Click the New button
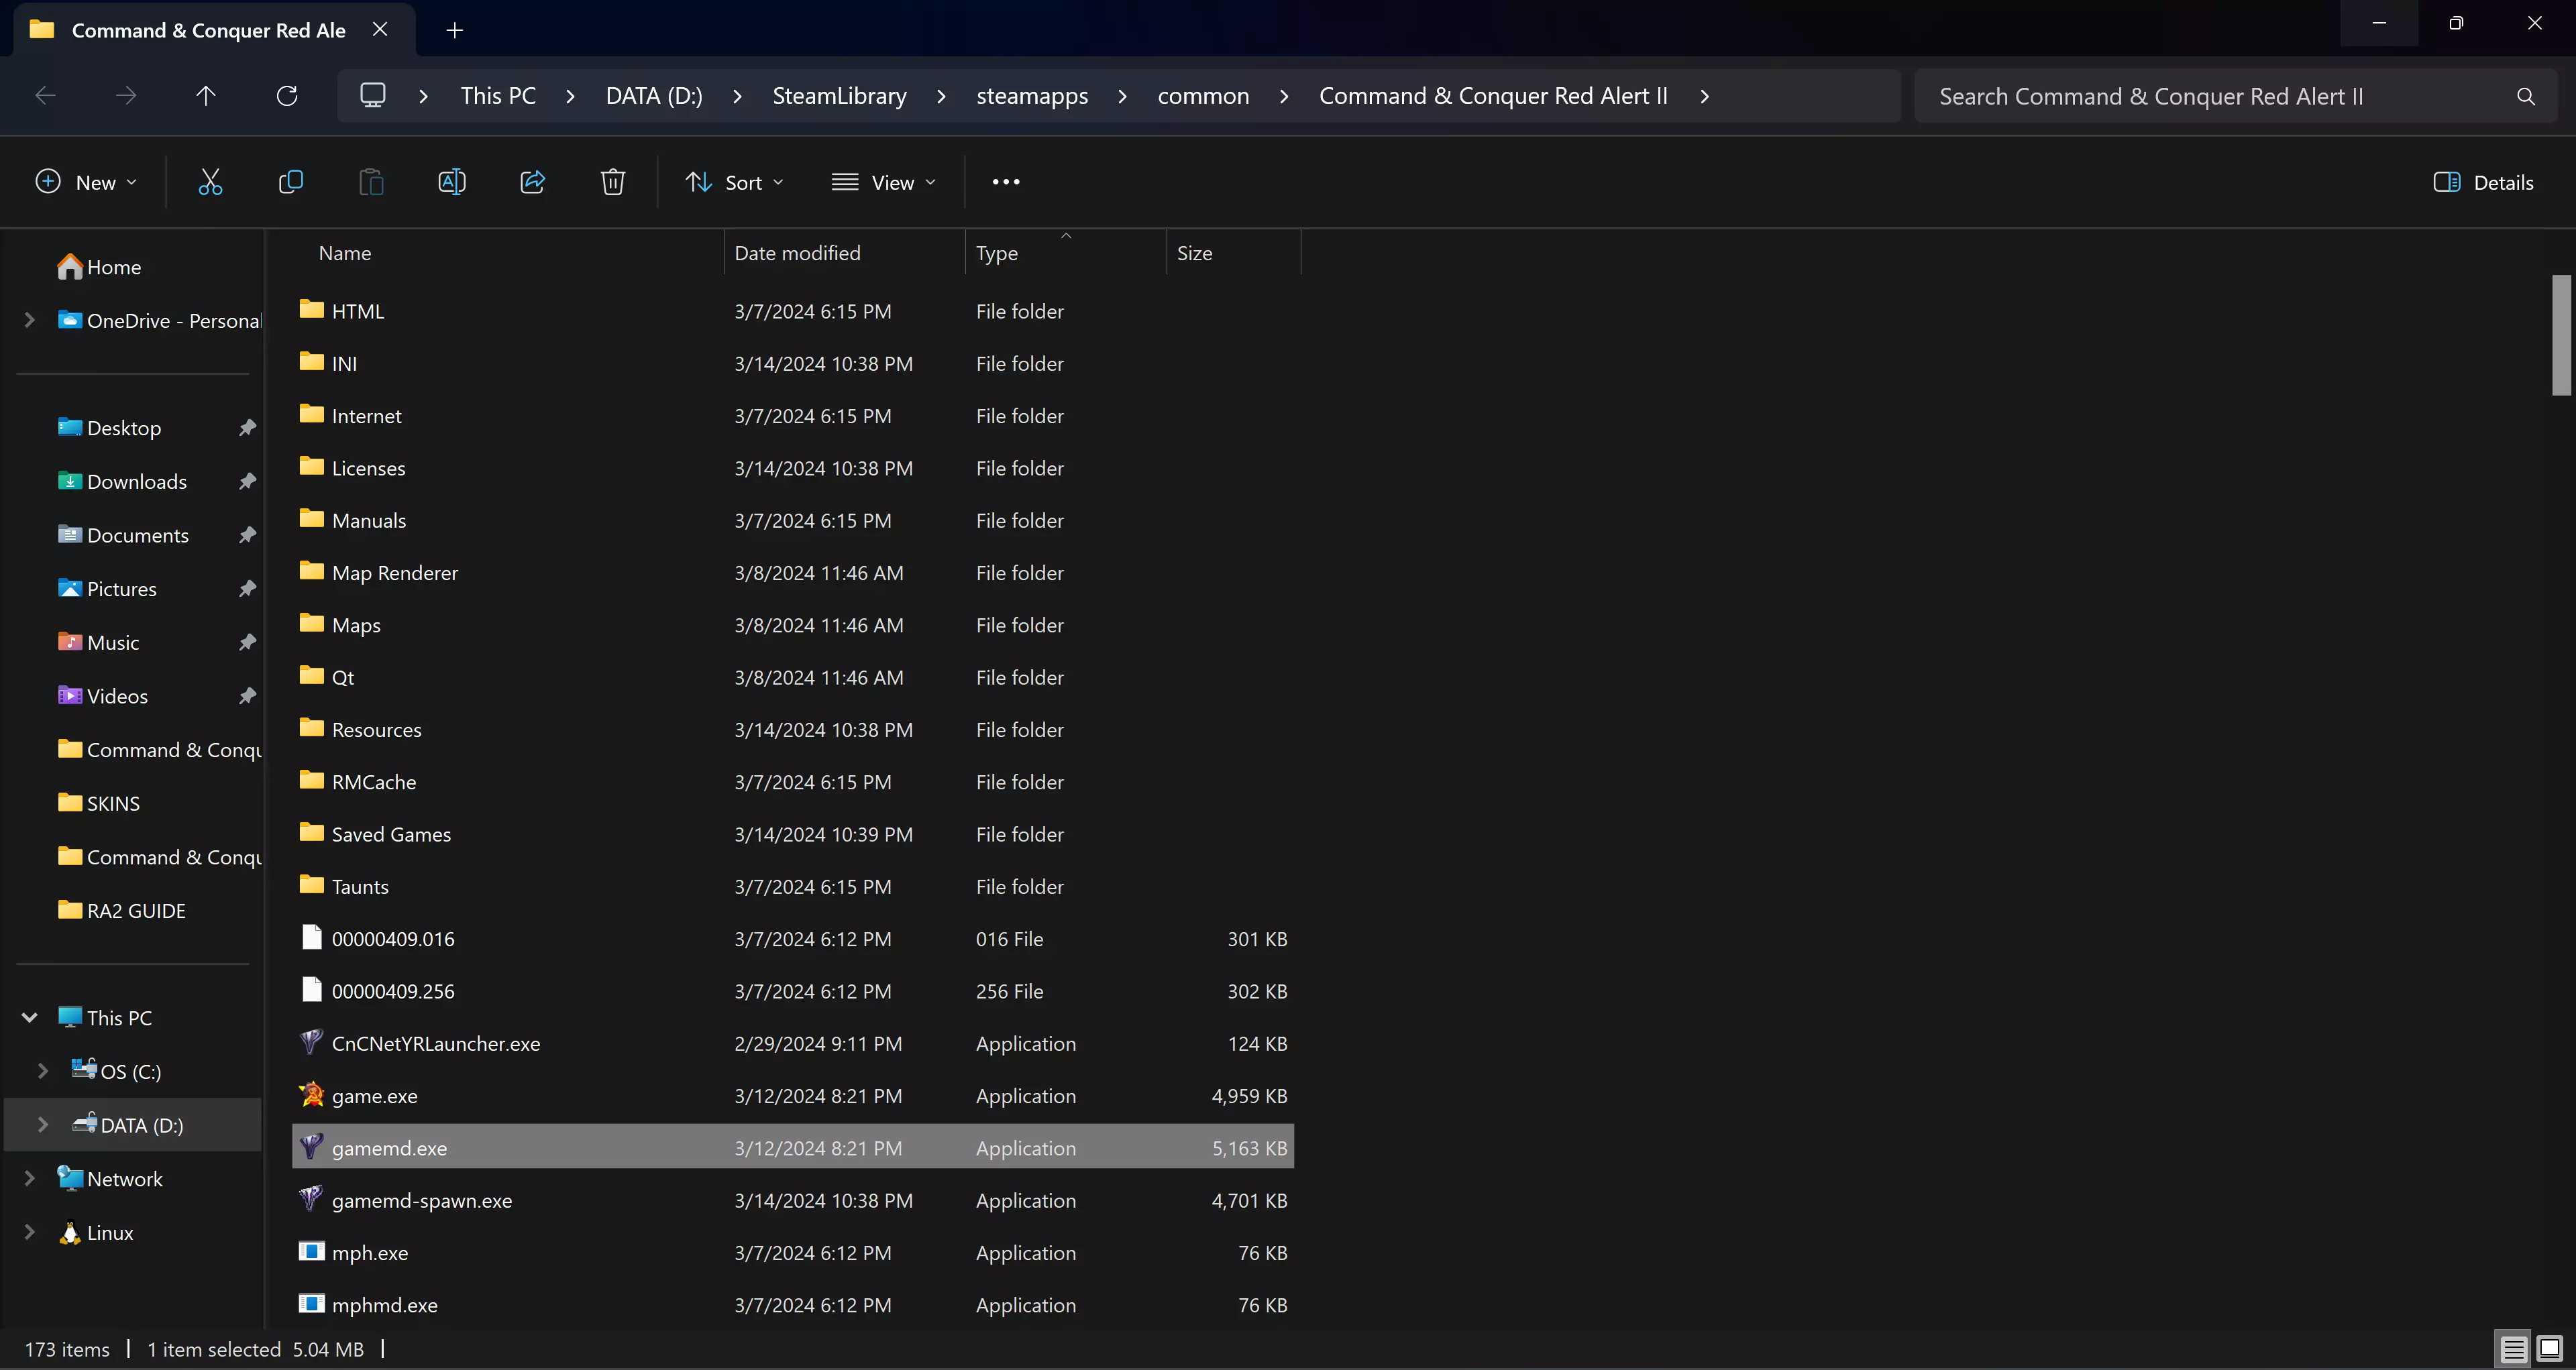Screen dimensions: 2576x1370 point(86,182)
